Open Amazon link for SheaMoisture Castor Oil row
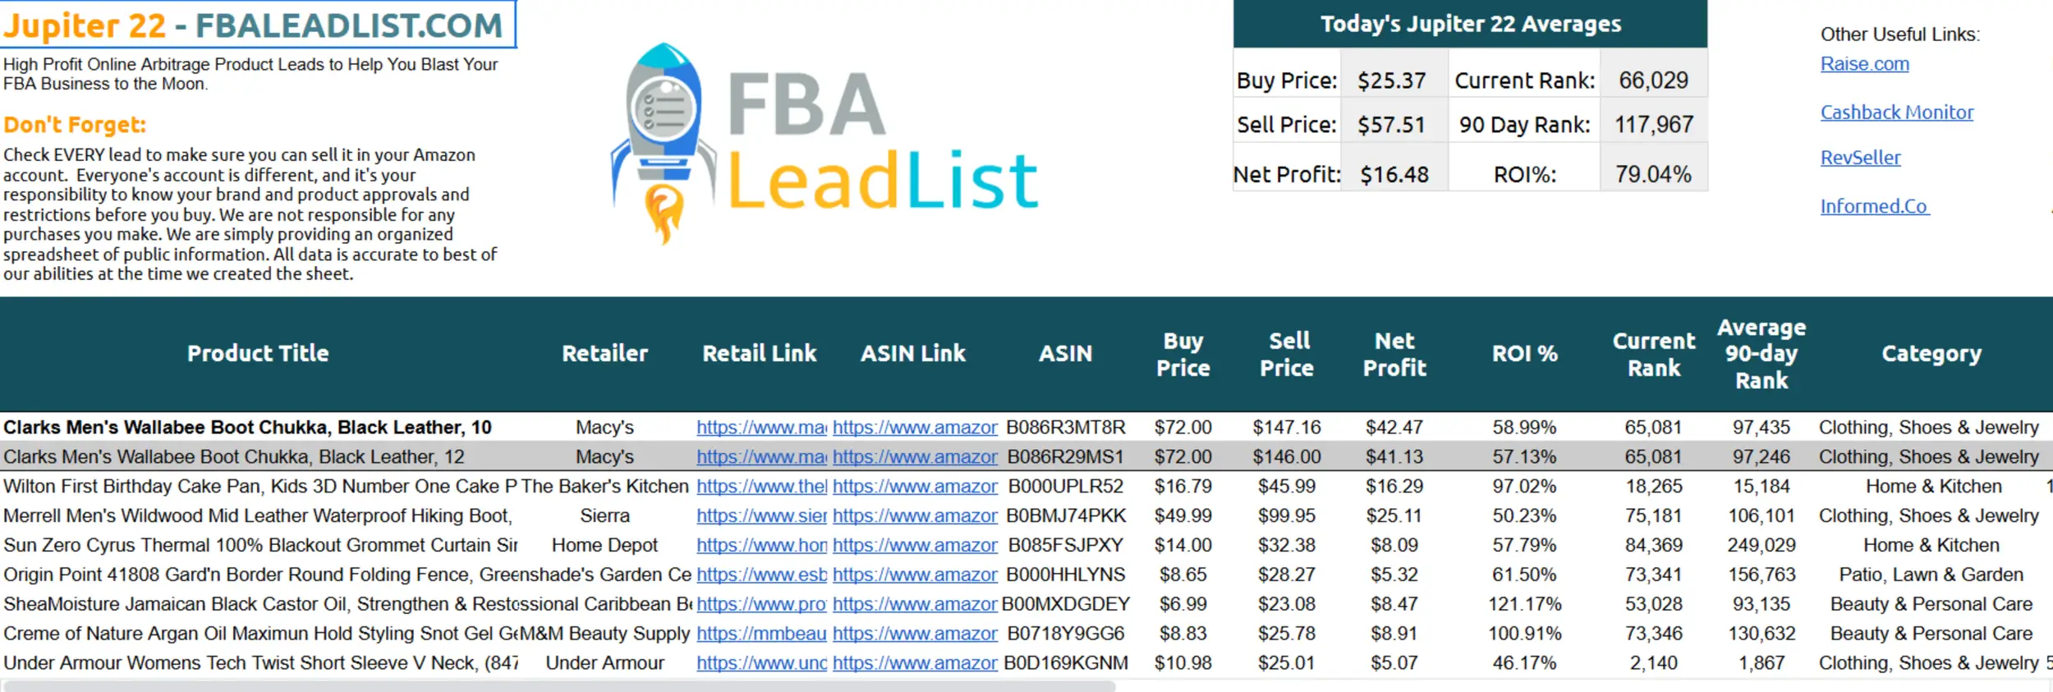 coord(914,604)
